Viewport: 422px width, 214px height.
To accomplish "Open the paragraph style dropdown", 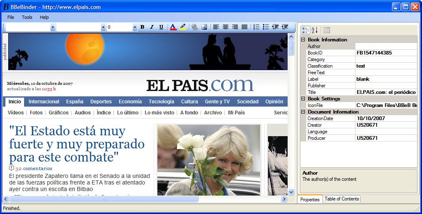I will click(x=53, y=27).
